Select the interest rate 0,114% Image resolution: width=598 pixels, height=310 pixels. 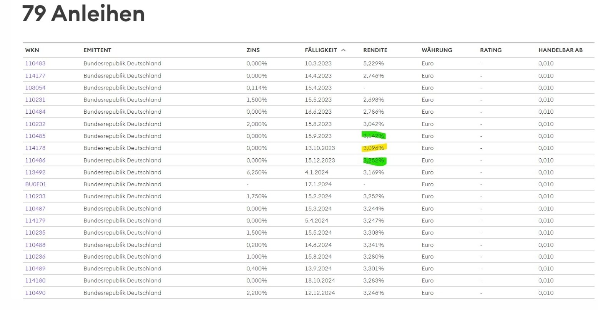pyautogui.click(x=257, y=88)
